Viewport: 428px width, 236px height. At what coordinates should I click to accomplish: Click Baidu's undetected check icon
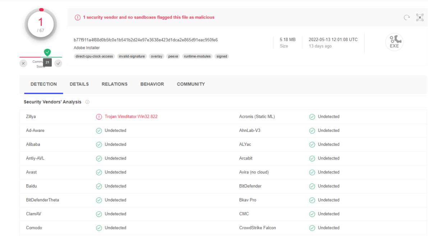(x=99, y=186)
